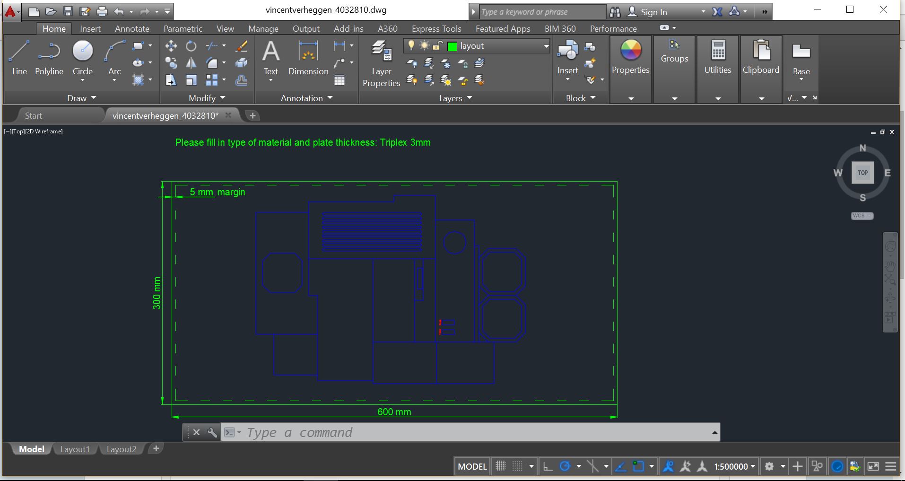Save the drawing from Quick Access toolbar
This screenshot has height=481, width=905.
point(68,11)
